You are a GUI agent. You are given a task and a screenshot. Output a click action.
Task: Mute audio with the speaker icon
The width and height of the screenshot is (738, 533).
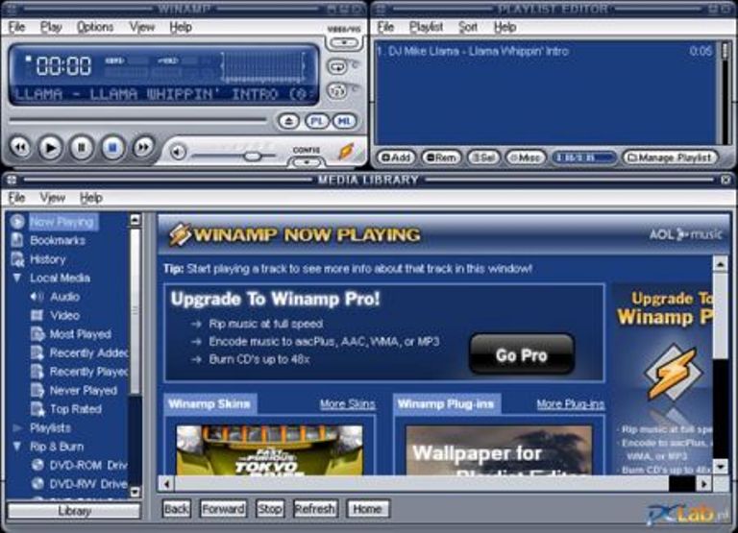click(x=178, y=152)
